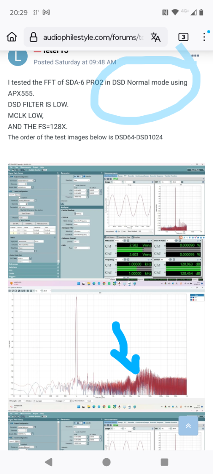Screen dimensions: 213x474
Task: Open the poster's L avatar profile
Action: [18, 56]
